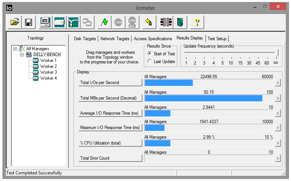The image size is (291, 181).
Task: Click the 2.99 % CPU utilization value
Action: coord(209,137)
